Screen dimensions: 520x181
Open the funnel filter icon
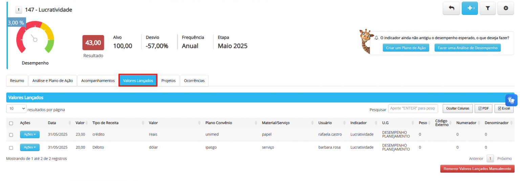[488, 8]
